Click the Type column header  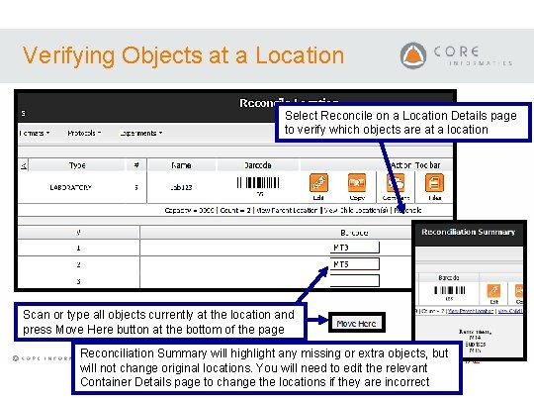pyautogui.click(x=77, y=165)
